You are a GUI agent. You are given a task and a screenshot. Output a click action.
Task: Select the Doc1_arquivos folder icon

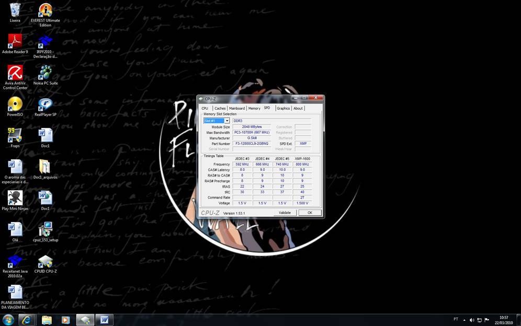(x=46, y=169)
